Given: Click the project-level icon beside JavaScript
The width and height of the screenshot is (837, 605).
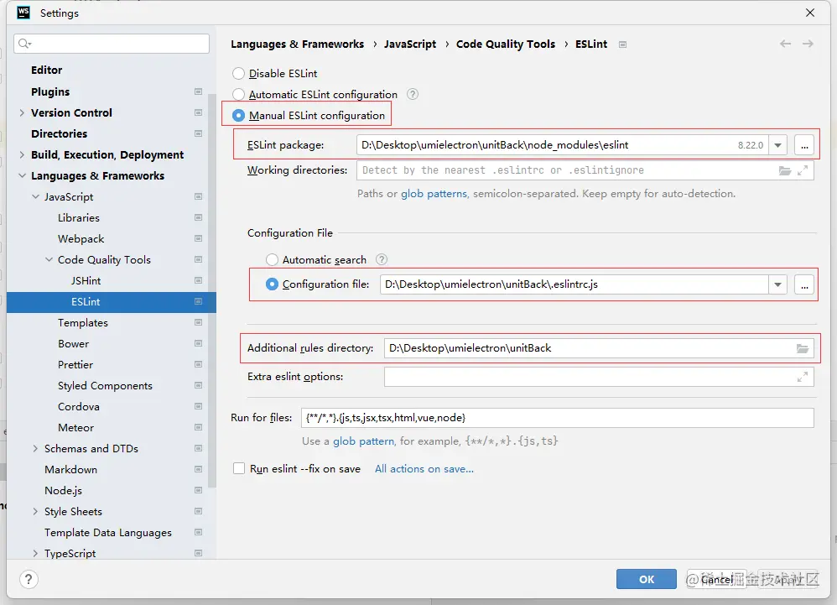Looking at the screenshot, I should [198, 196].
